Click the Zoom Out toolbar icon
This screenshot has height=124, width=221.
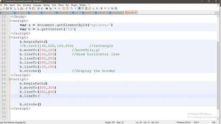tap(59, 8)
